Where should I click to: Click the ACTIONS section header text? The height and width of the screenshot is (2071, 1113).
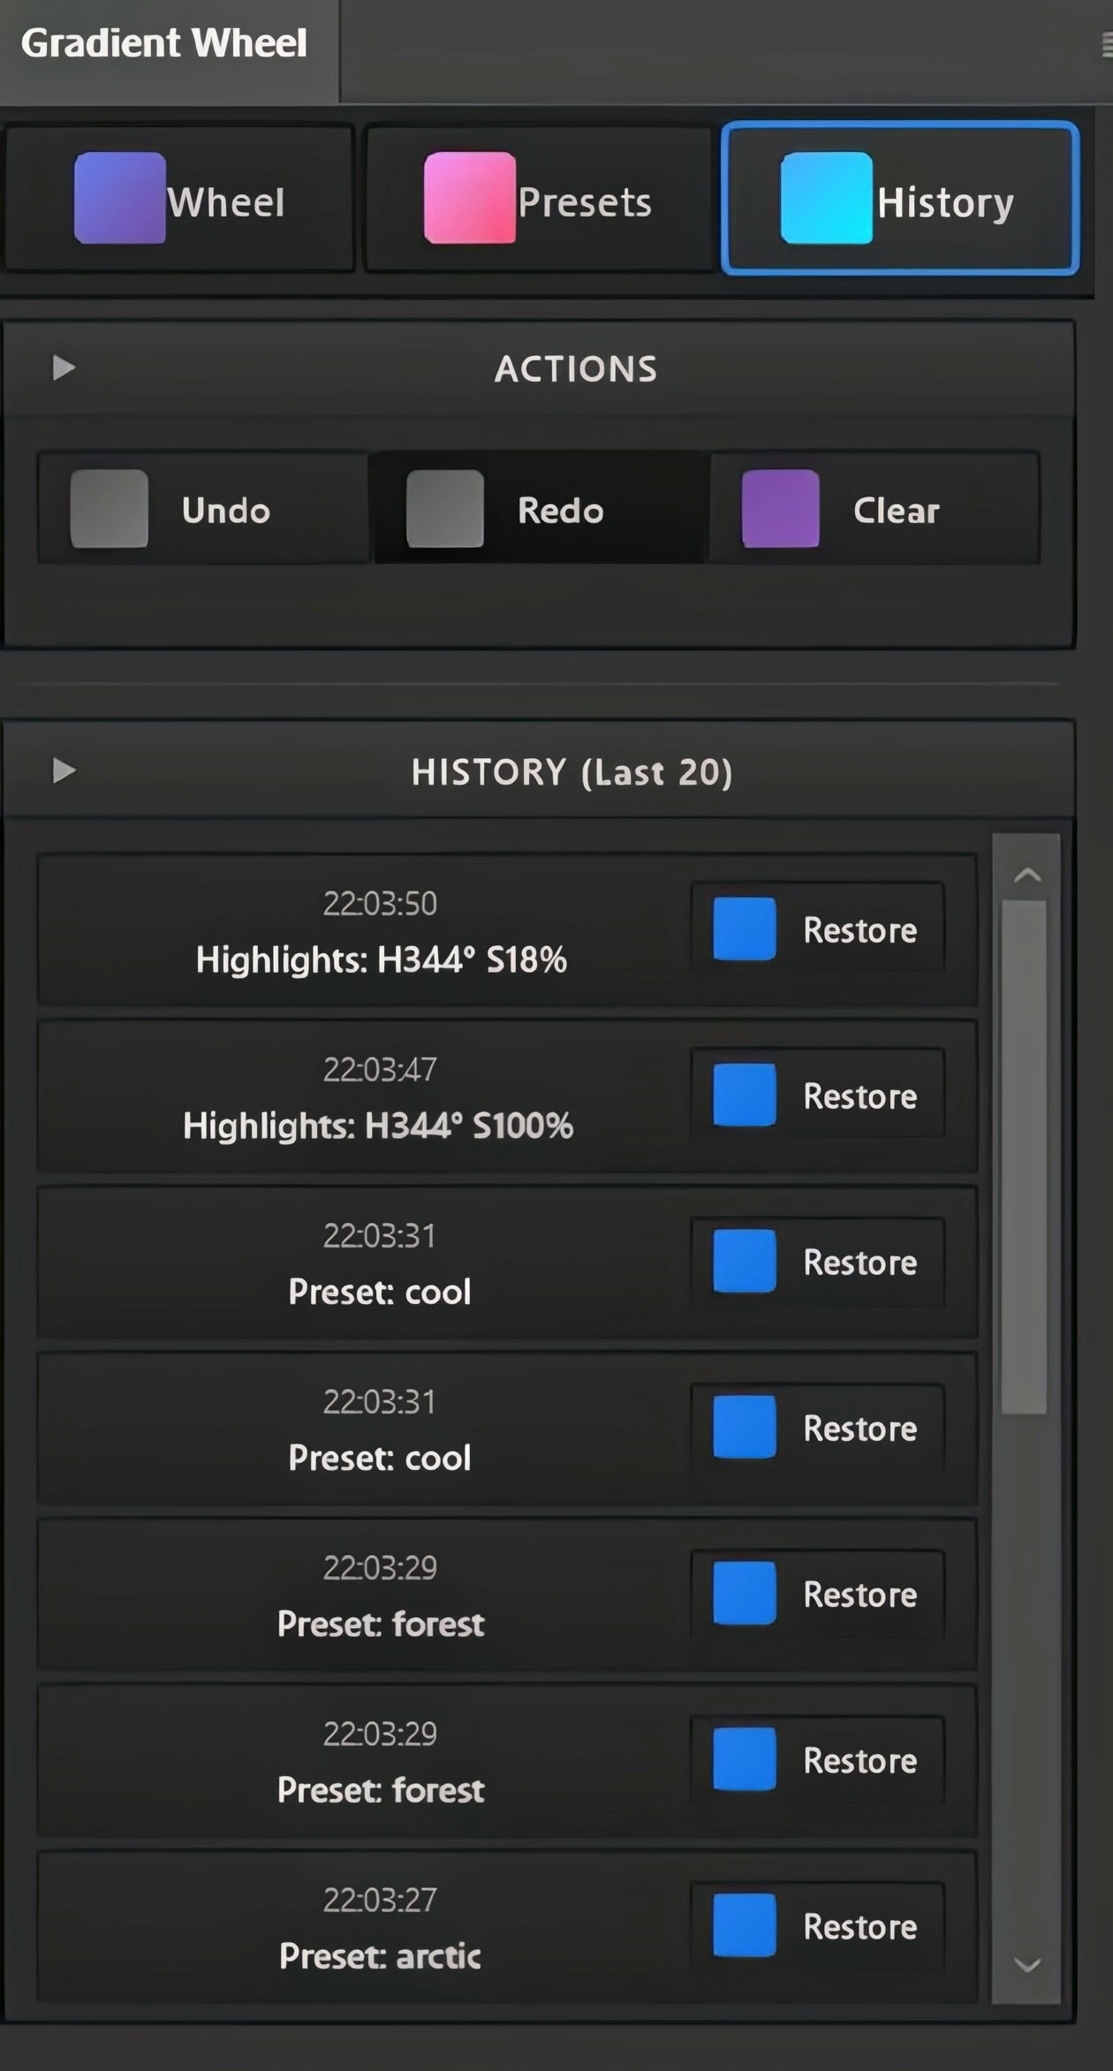pyautogui.click(x=576, y=369)
